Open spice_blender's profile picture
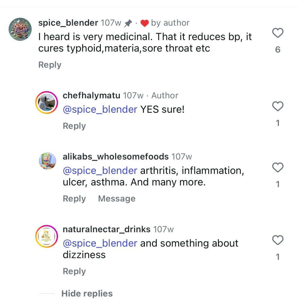This screenshot has width=298, height=308. click(x=20, y=29)
